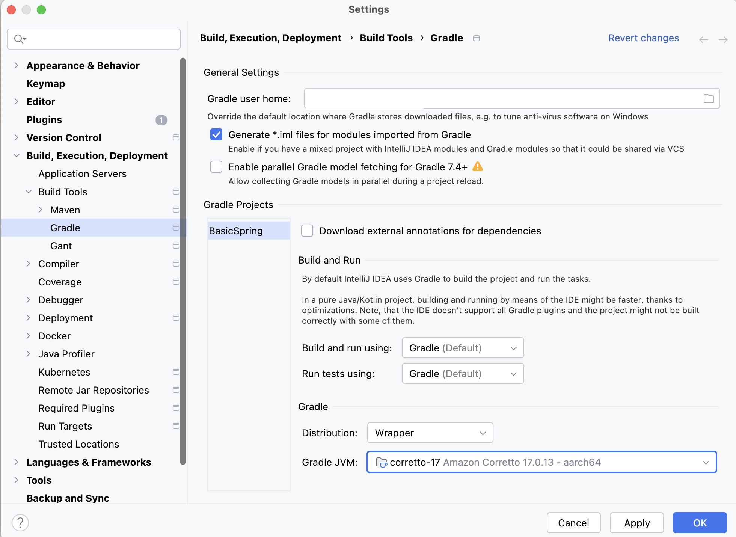
Task: Open the help question mark button
Action: point(20,523)
